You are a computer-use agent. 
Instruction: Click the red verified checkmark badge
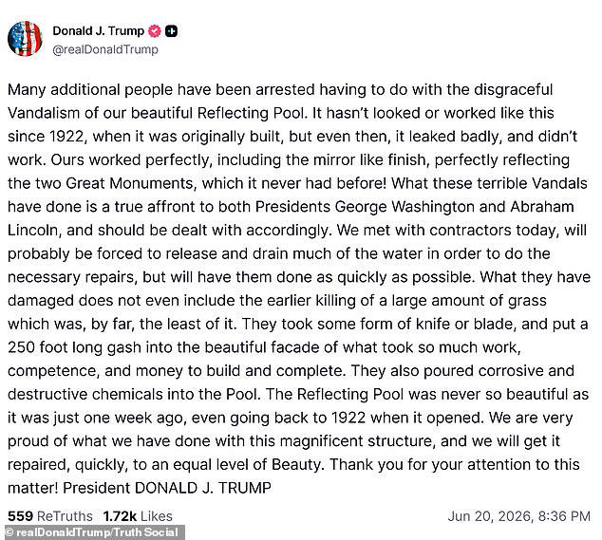(x=155, y=31)
